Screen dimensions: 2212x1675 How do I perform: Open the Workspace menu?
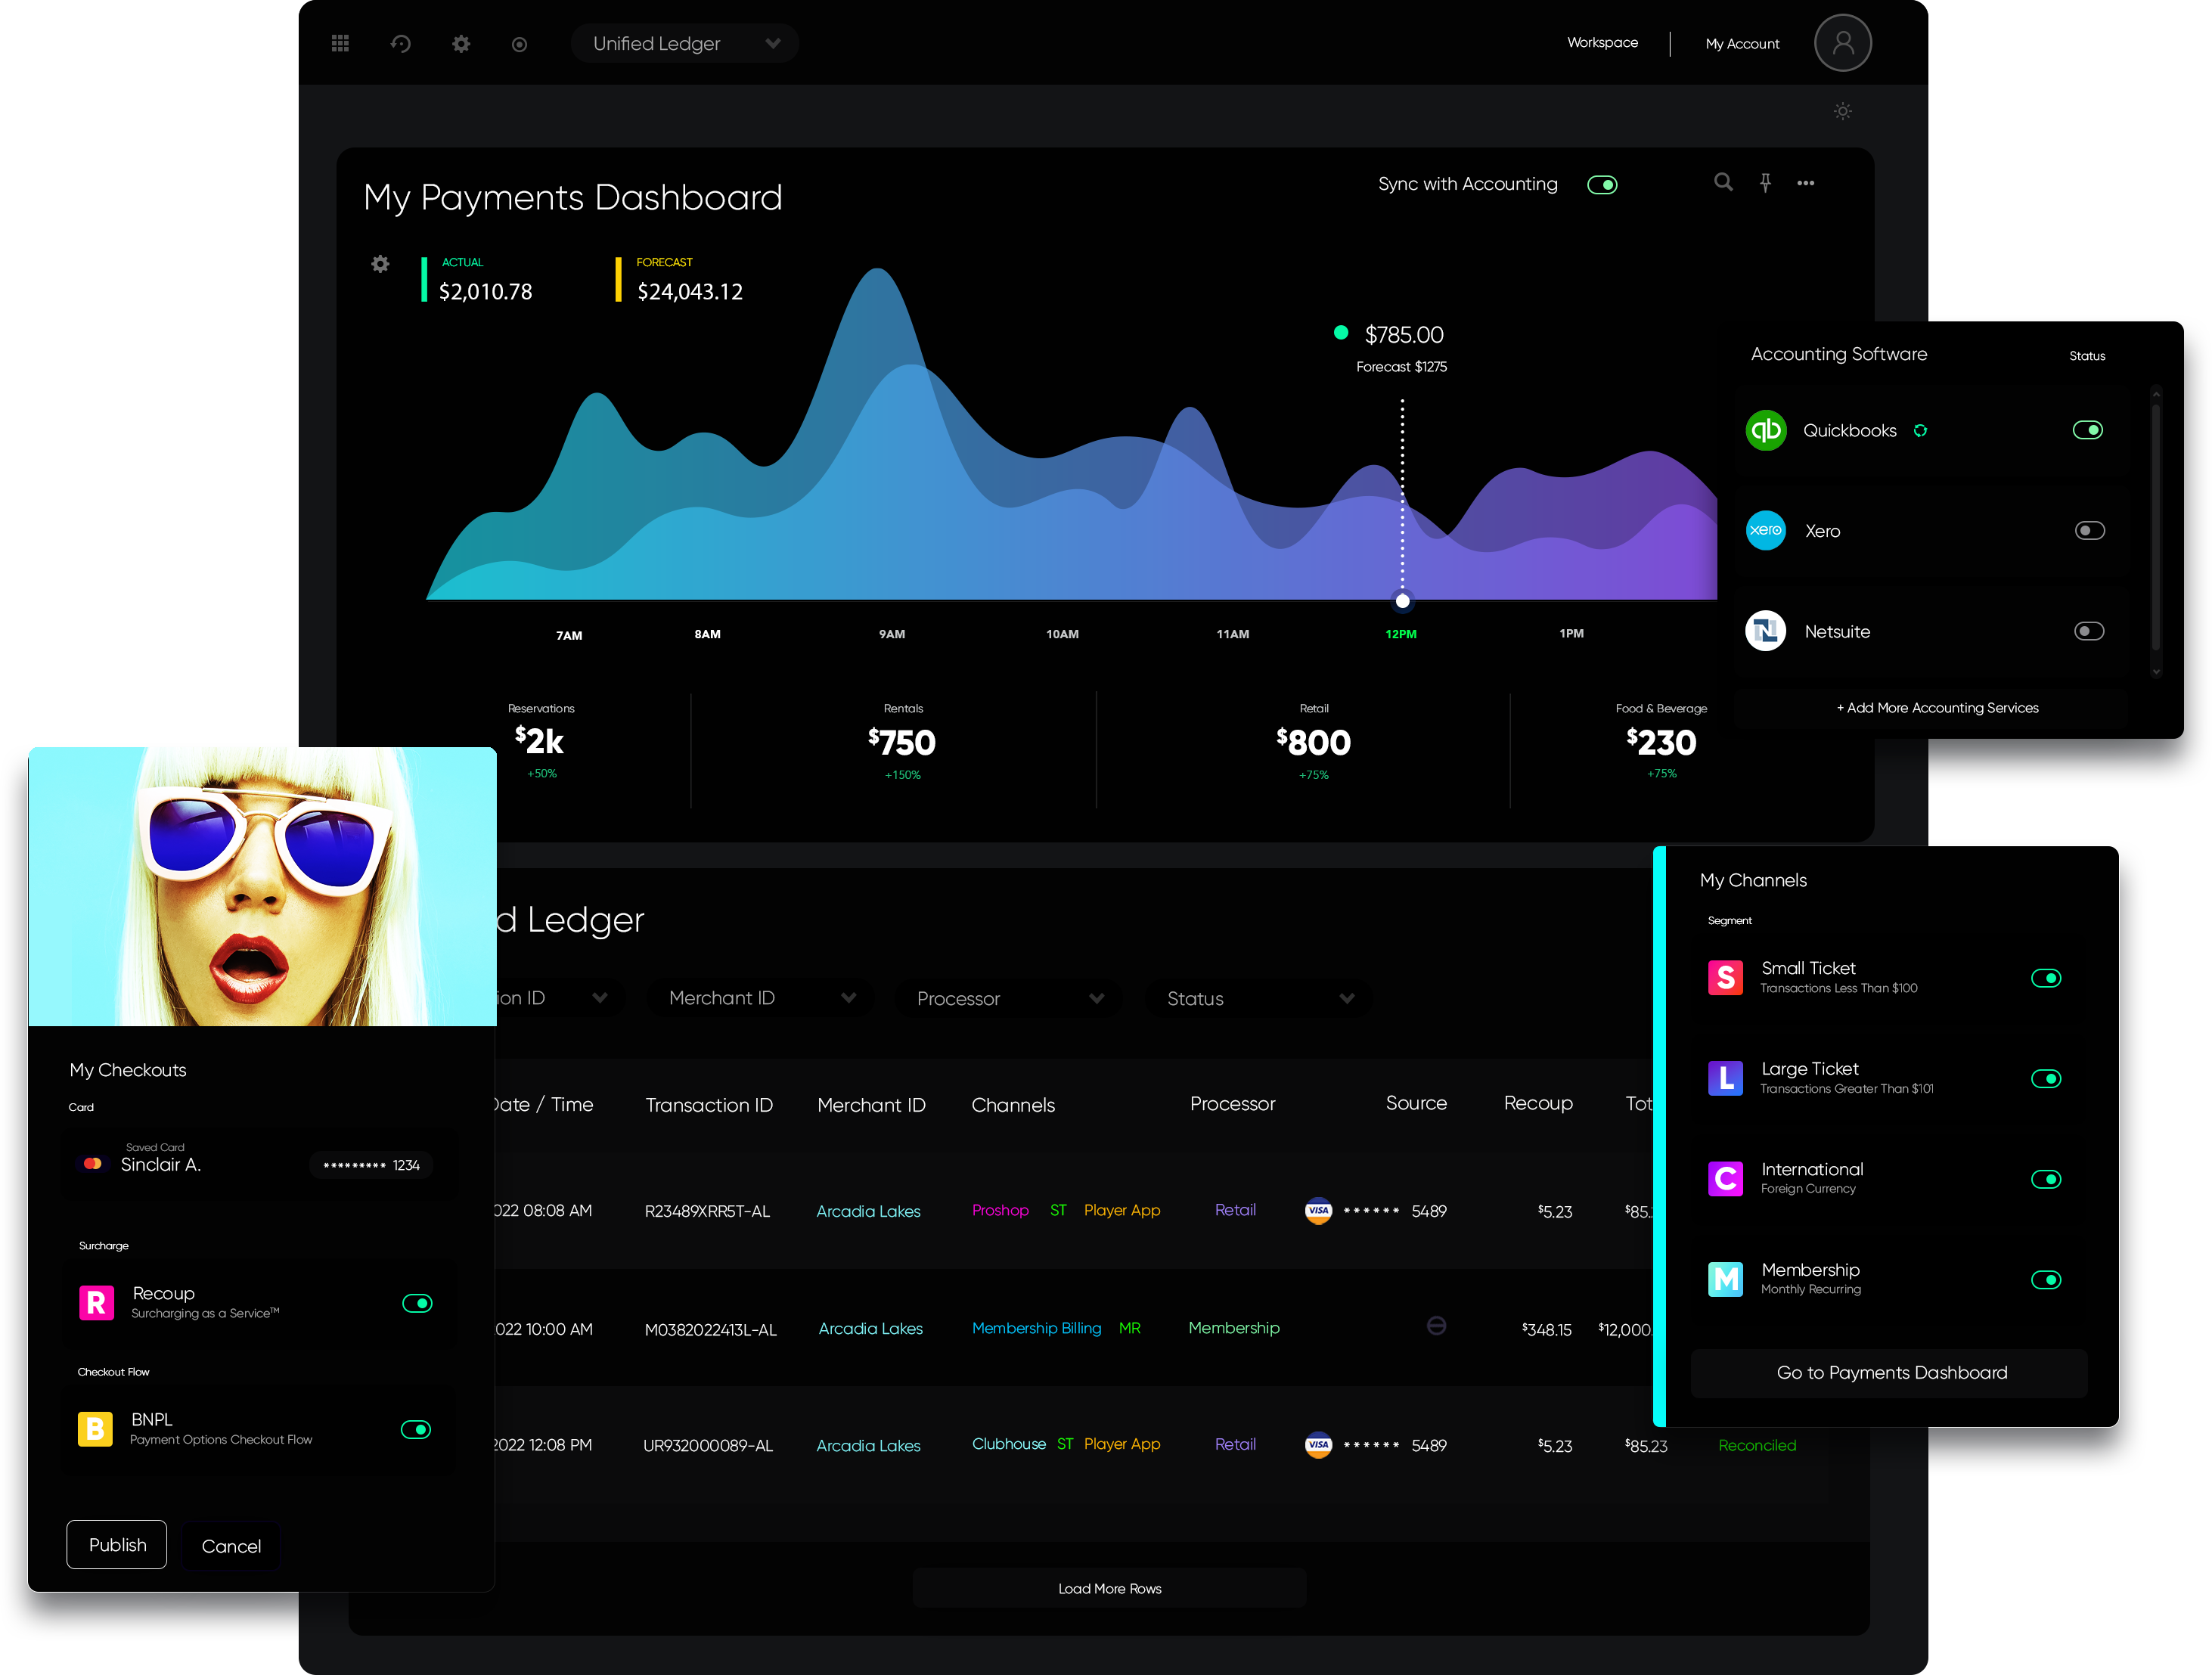pos(1602,42)
